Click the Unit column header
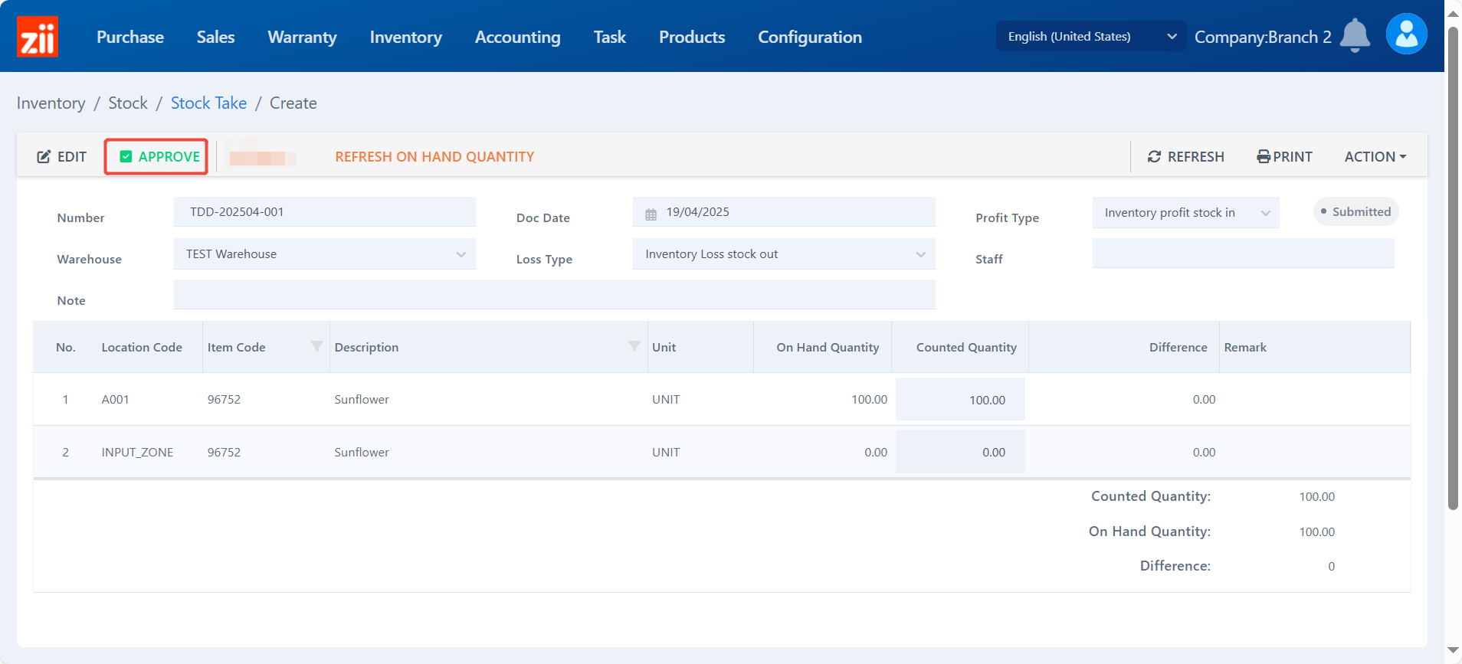Viewport: 1462px width, 664px height. coord(664,347)
